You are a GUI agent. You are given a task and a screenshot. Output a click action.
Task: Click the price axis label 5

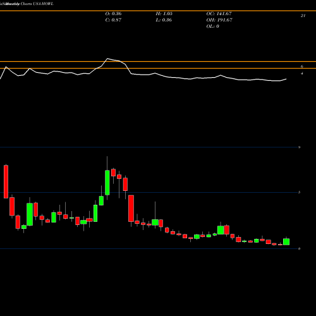click(300, 192)
